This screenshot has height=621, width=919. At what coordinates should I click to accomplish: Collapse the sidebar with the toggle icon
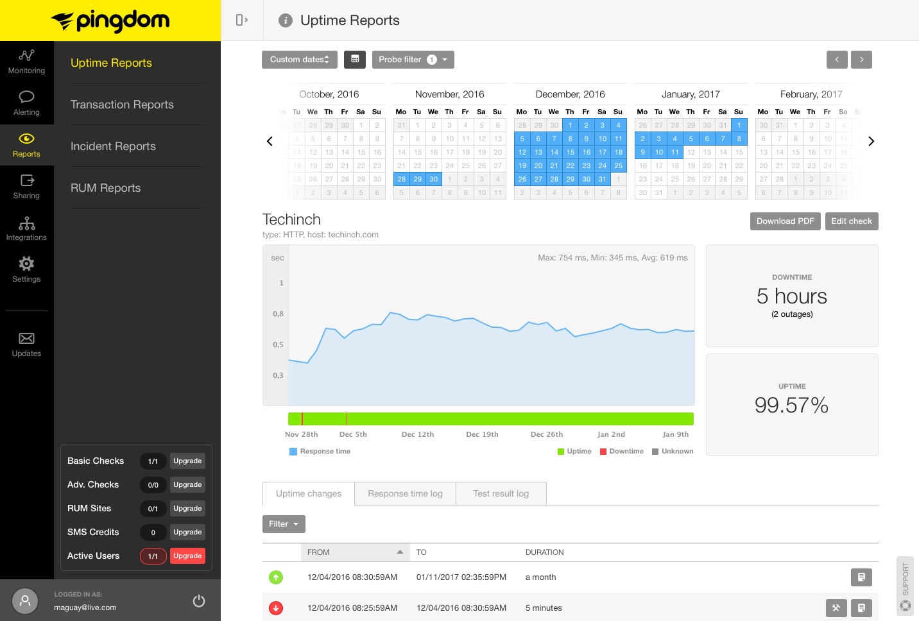(x=242, y=20)
